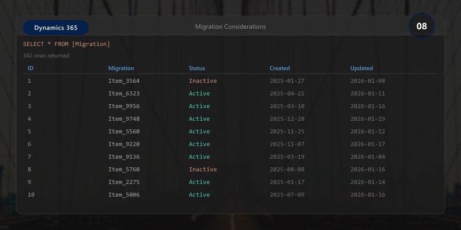This screenshot has width=461, height=230.
Task: Click Active status of Item_5006
Action: tap(199, 194)
